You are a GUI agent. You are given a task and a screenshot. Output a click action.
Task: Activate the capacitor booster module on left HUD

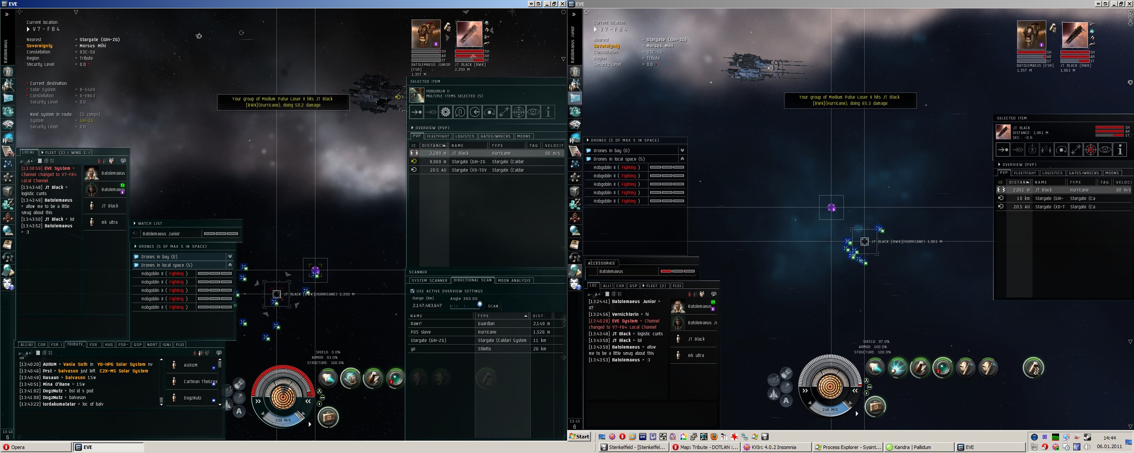[373, 378]
